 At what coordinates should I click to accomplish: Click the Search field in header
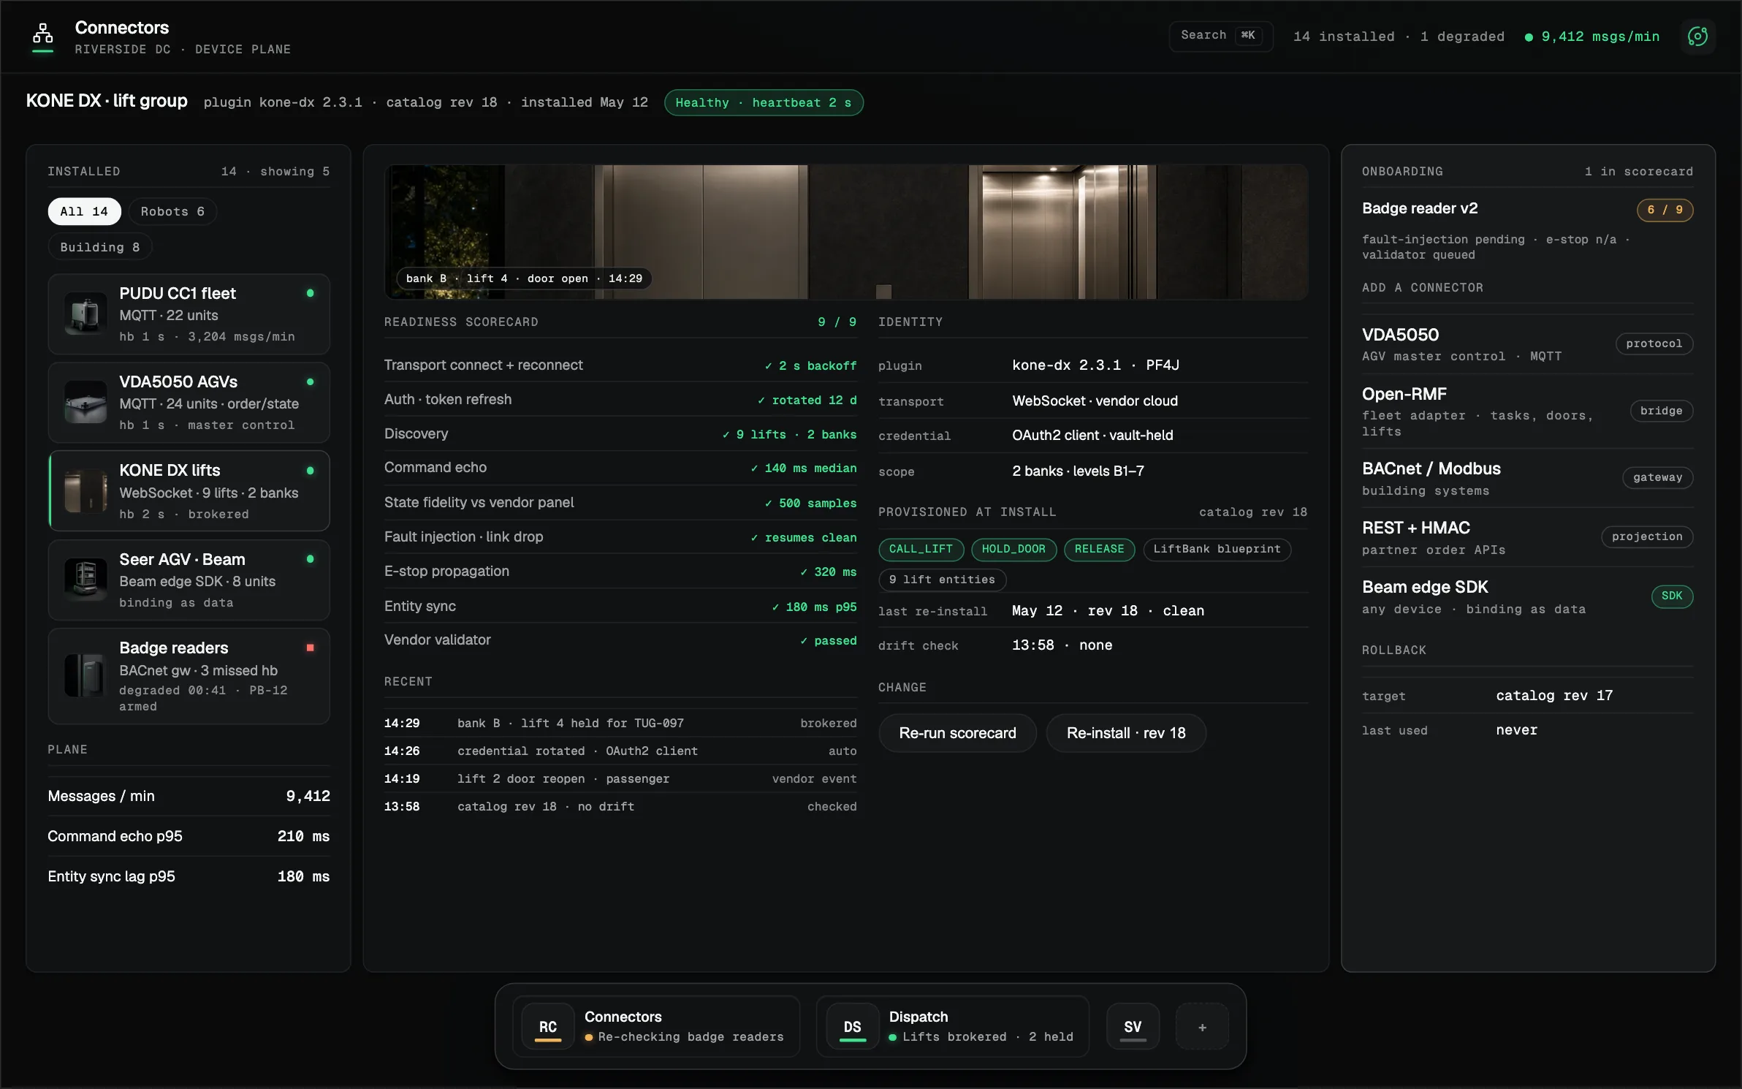tap(1221, 35)
